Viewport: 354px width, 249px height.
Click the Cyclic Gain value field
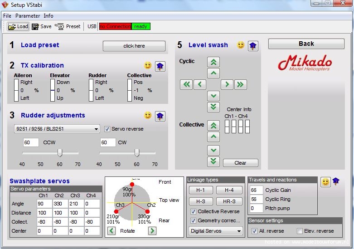(256, 190)
